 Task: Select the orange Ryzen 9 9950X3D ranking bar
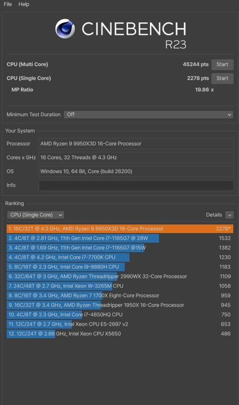[120, 229]
